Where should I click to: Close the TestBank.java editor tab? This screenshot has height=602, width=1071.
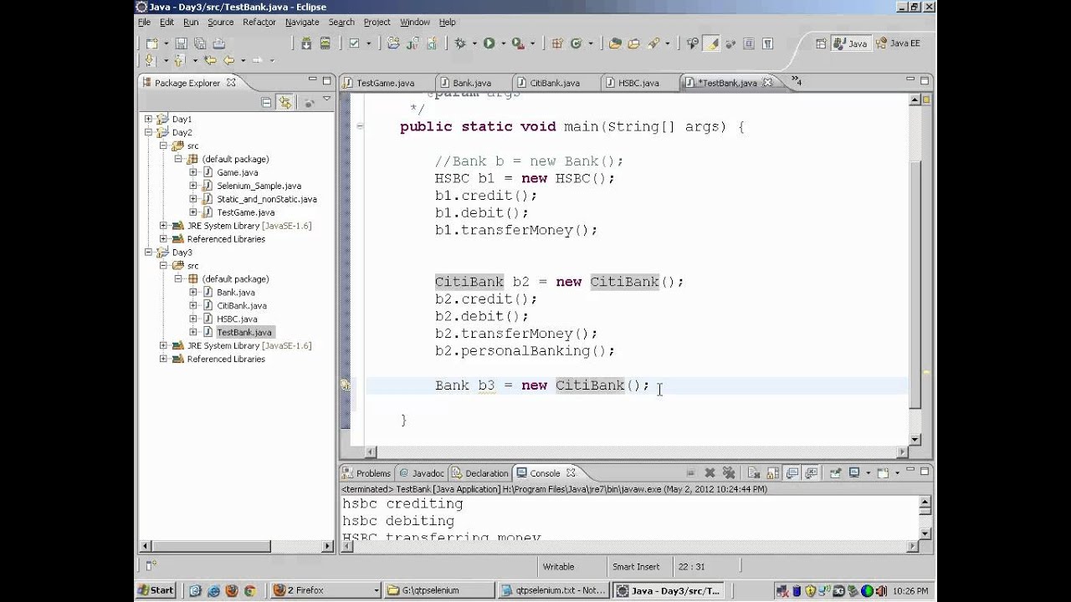(769, 83)
